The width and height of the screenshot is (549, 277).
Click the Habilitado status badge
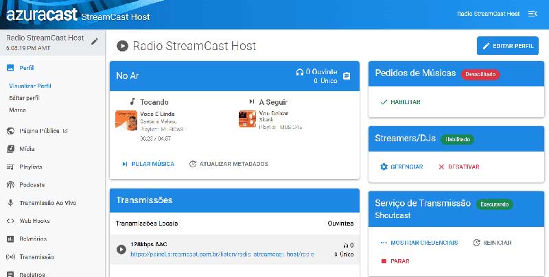pyautogui.click(x=458, y=139)
